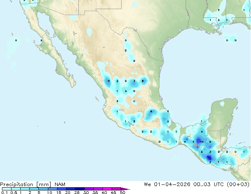Select the 35–40 mm violet legend swatch
251x194 pixels.
(x=98, y=189)
